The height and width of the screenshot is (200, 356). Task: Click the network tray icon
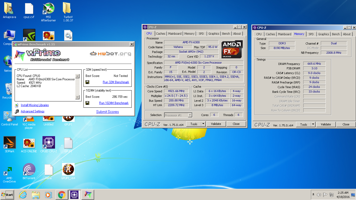click(331, 195)
